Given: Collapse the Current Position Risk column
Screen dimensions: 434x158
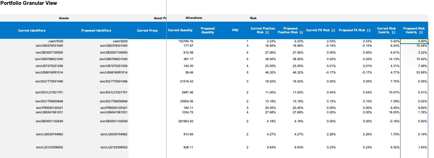Looking at the screenshot, I should [x=267, y=33].
